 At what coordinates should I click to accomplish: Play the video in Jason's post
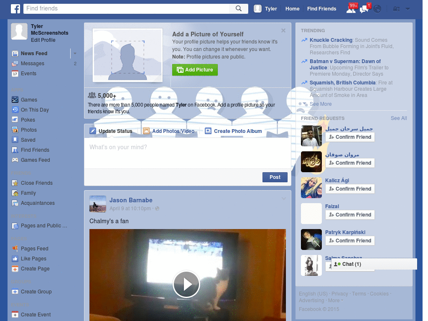[x=186, y=284]
